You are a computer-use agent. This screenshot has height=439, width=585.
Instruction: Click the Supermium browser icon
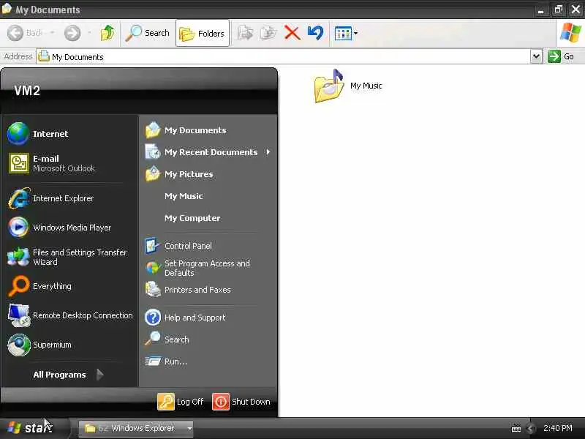coord(19,345)
